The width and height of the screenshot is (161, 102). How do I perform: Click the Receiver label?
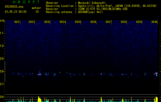click(x=52, y=9)
